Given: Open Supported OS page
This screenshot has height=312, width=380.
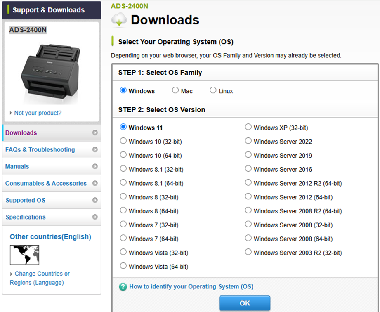Looking at the screenshot, I should tap(52, 200).
